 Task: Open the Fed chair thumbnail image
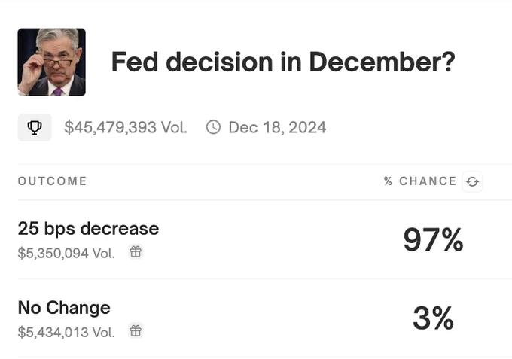pos(52,62)
